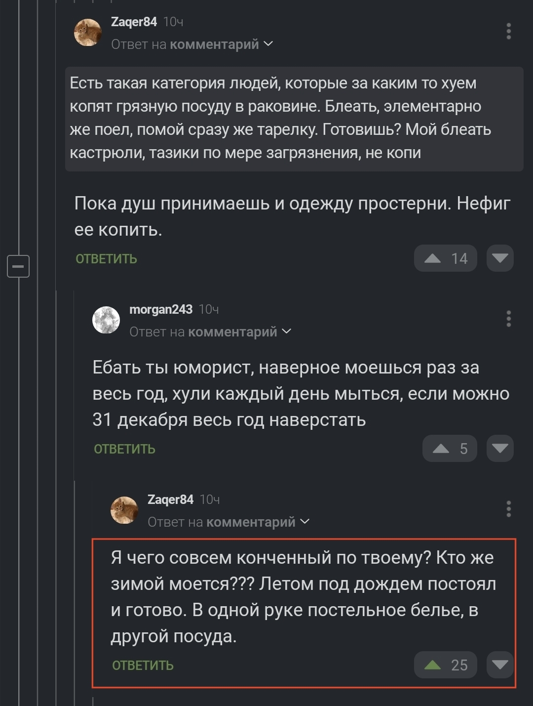This screenshot has height=706, width=533.
Task: Click ОТВЕТИТЬ under highlighted comment
Action: click(143, 665)
